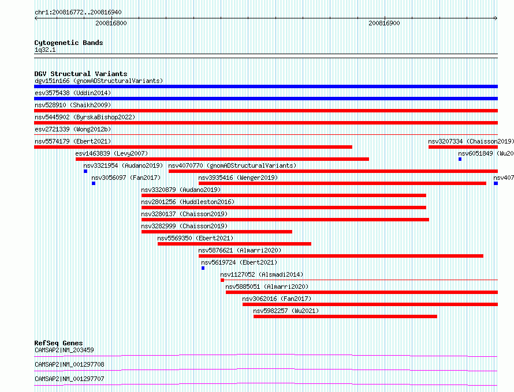This screenshot has width=514, height=392.
Task: Click the nsv3321954 (Audano2019) label
Action: tap(123, 165)
